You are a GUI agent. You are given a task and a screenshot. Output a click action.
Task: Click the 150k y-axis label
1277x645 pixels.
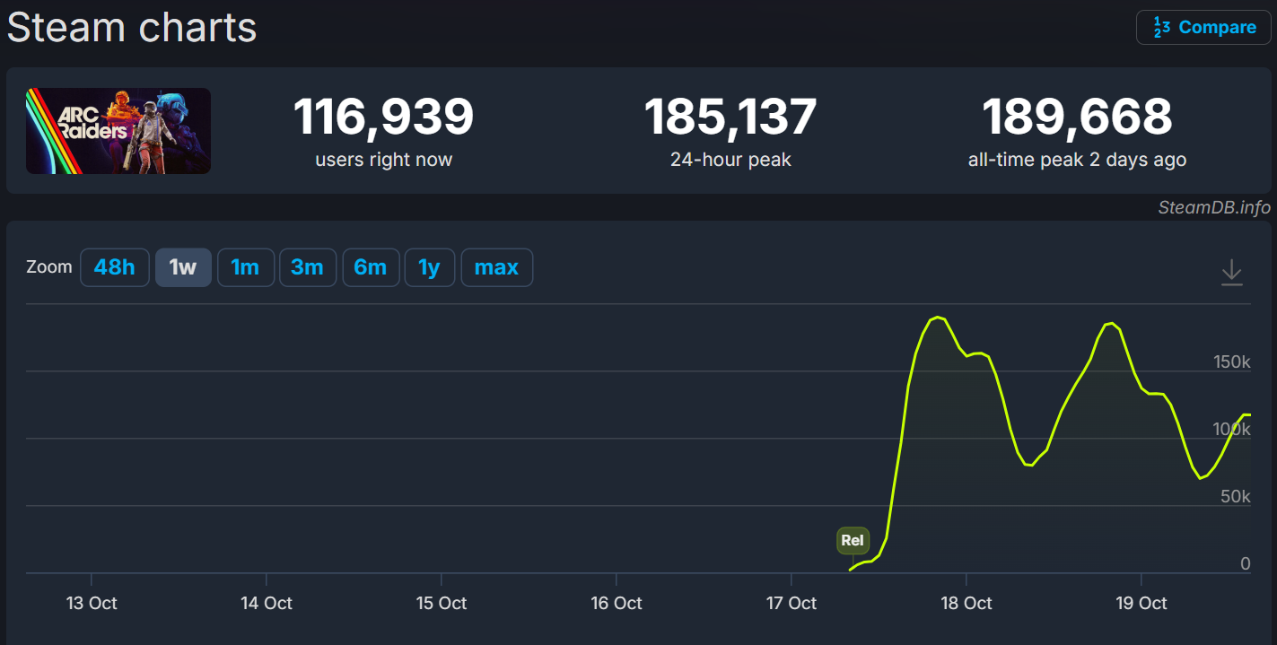click(x=1231, y=362)
